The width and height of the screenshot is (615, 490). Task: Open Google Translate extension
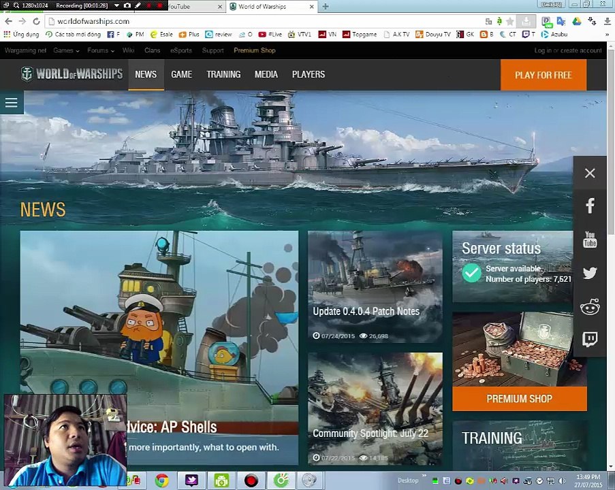click(x=561, y=21)
